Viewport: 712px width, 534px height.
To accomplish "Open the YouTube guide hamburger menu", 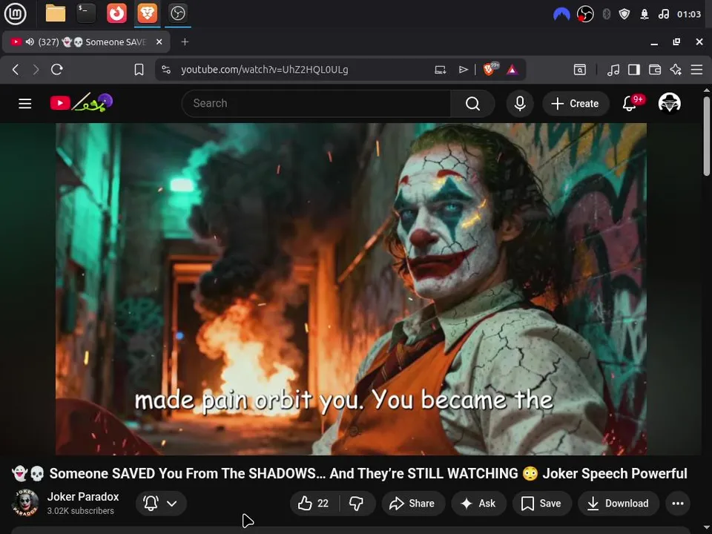I will pos(25,104).
